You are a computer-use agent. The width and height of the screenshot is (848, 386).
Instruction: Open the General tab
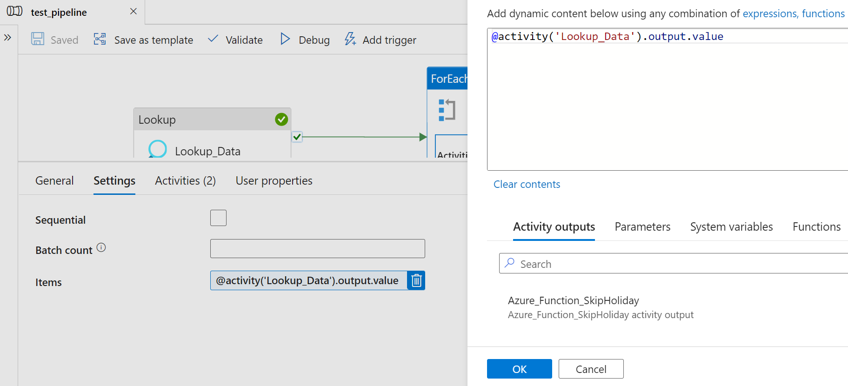[x=54, y=180]
